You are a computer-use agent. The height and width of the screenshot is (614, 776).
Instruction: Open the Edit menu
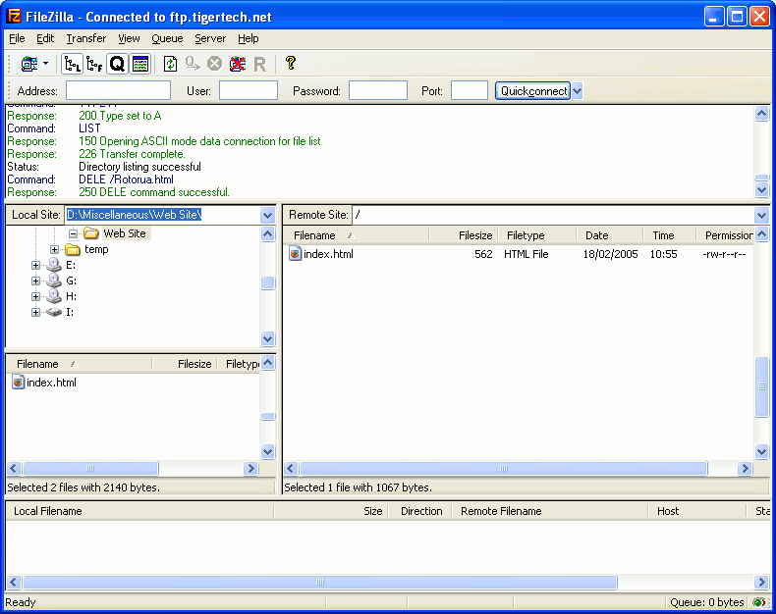coord(45,38)
